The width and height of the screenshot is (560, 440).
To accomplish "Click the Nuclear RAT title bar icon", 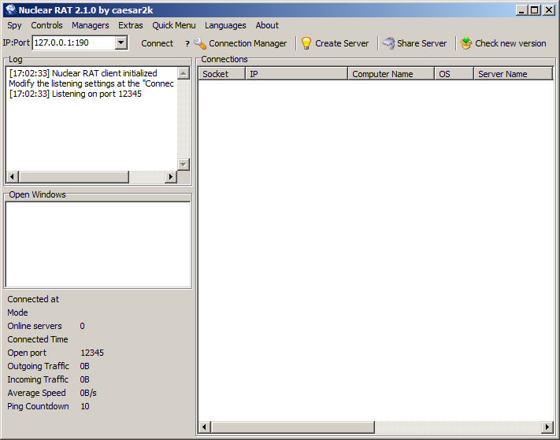I will [10, 9].
